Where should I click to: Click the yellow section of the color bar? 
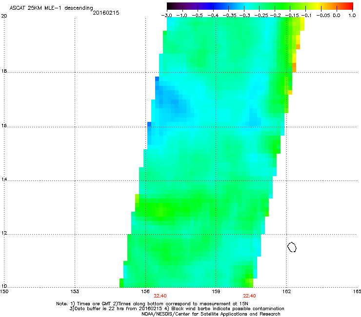click(x=319, y=6)
